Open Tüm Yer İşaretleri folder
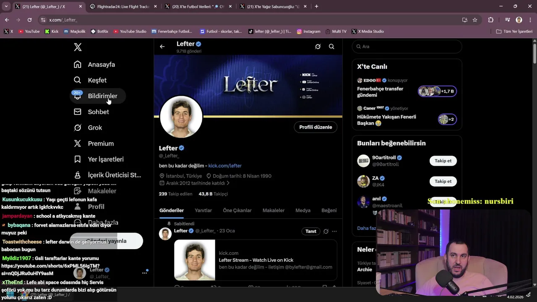The image size is (537, 302). point(514,31)
